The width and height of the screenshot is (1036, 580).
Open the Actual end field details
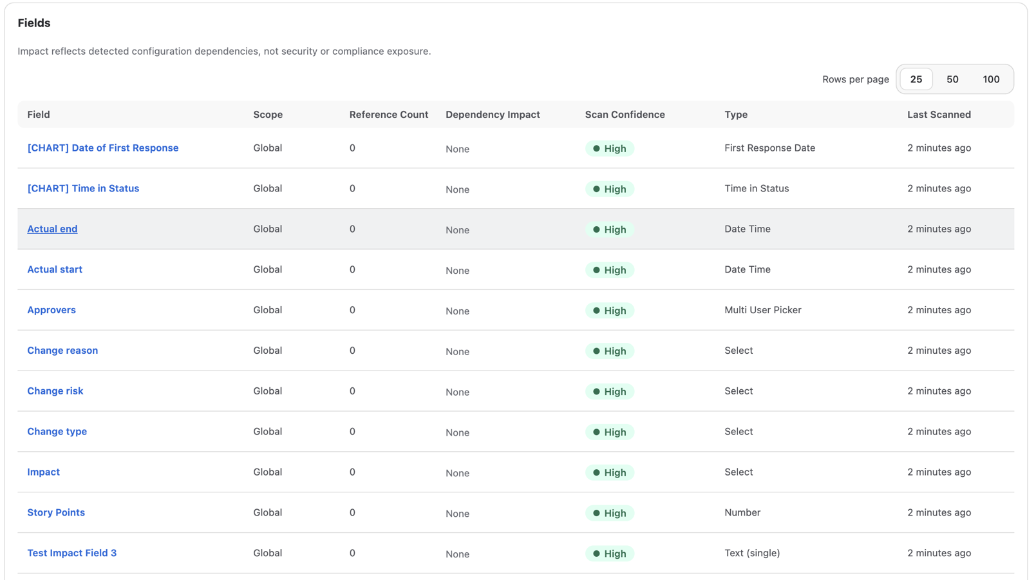coord(52,229)
